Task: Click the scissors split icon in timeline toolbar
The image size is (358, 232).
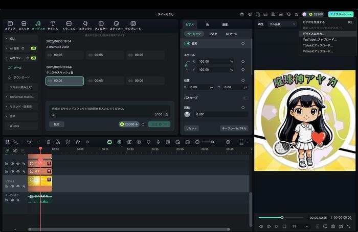Action: pyautogui.click(x=58, y=142)
